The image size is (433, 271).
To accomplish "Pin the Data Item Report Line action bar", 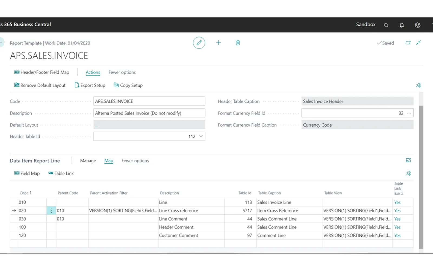I will point(408,173).
